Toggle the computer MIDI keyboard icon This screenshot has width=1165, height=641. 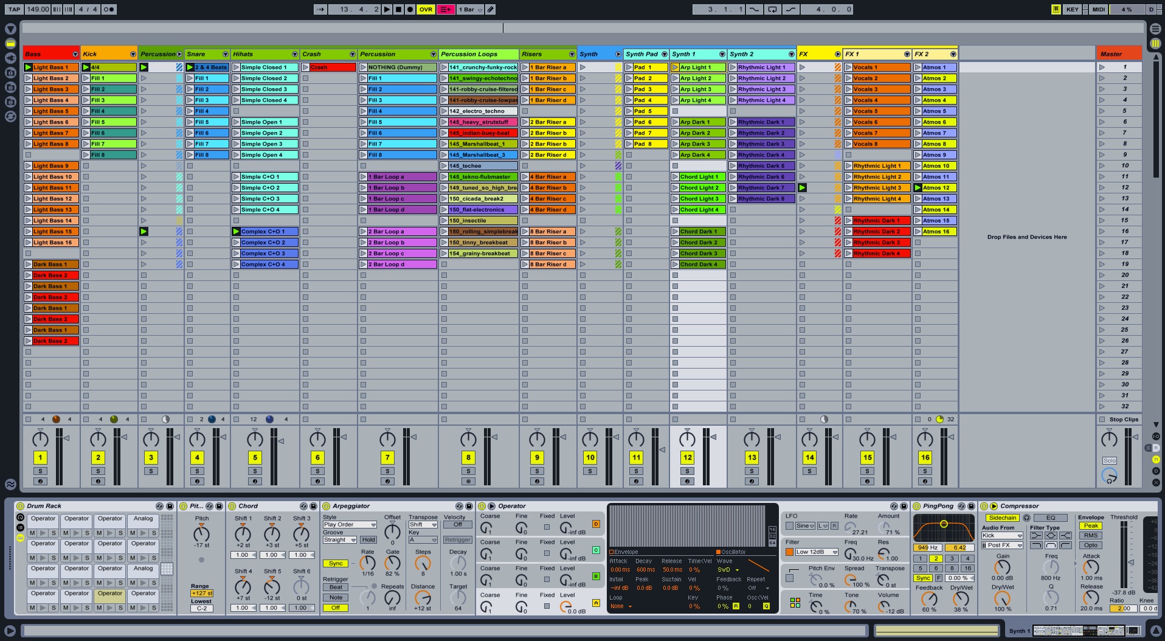point(1056,9)
